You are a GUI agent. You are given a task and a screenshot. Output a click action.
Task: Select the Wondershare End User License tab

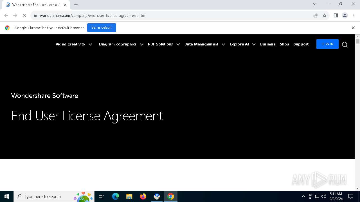click(35, 5)
